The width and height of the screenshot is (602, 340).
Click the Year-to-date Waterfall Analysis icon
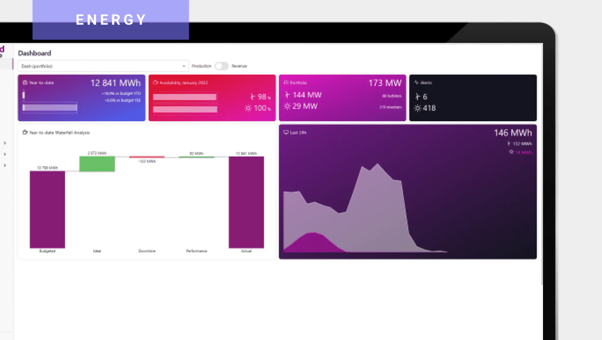(x=25, y=132)
